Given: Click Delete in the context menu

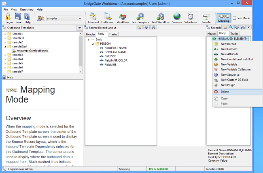Looking at the screenshot, I should click(x=237, y=92).
